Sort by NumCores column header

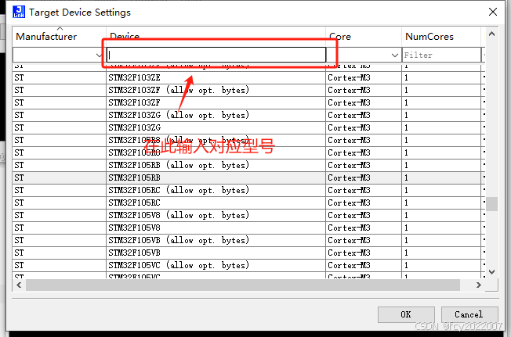click(x=441, y=37)
